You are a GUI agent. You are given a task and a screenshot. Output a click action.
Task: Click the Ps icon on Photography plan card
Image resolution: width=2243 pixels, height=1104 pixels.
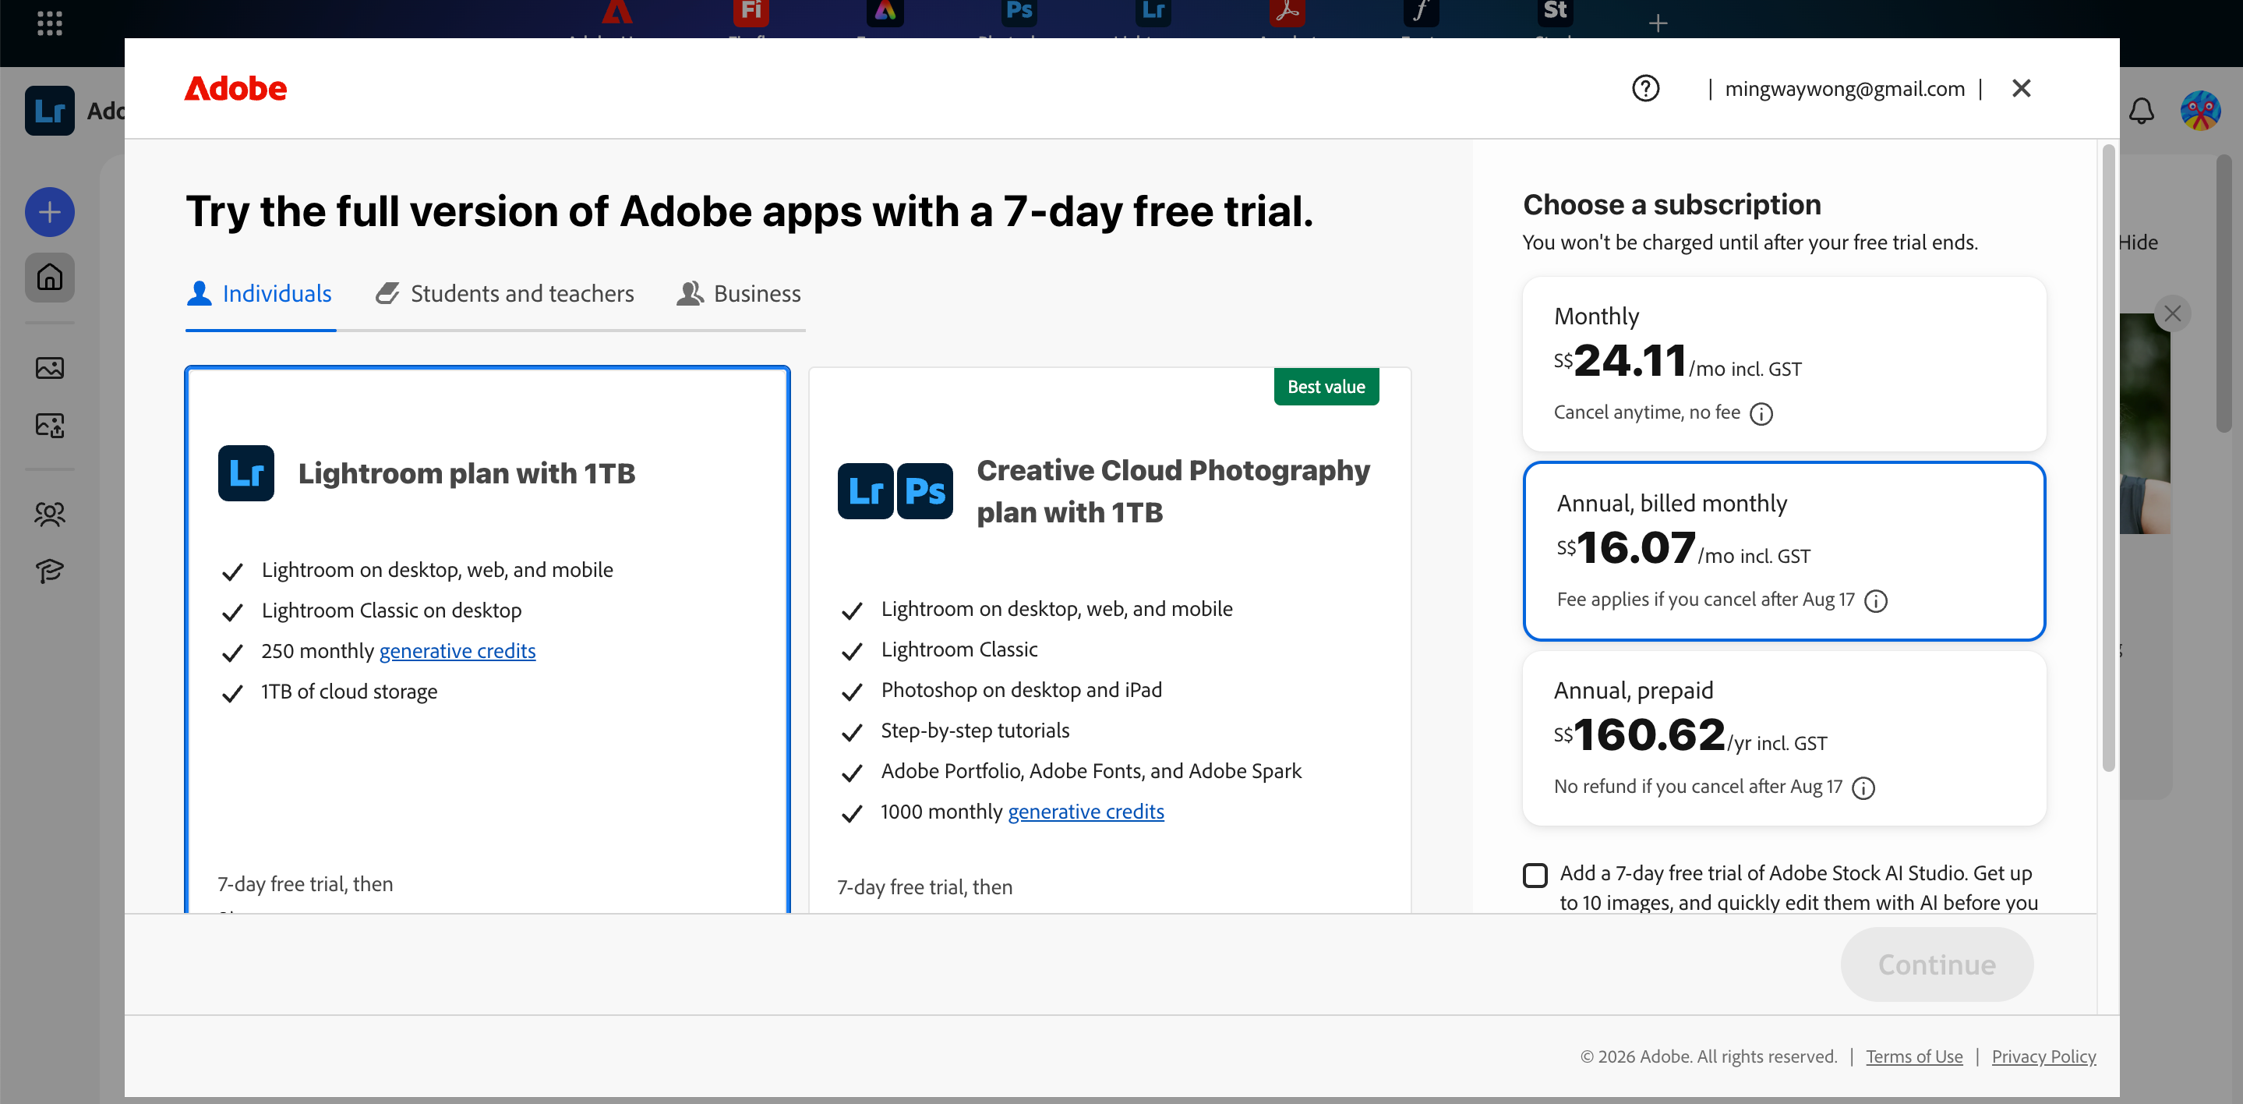click(925, 491)
